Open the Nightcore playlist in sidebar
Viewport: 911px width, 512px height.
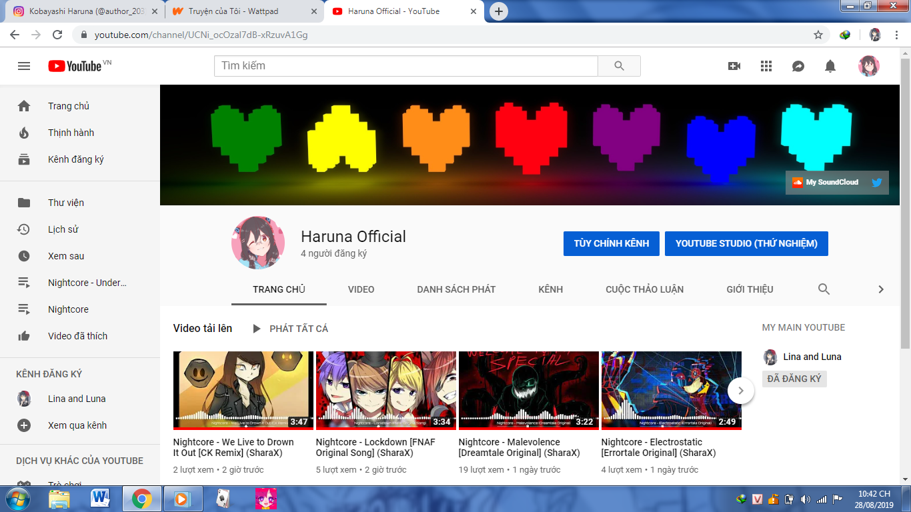point(80,309)
